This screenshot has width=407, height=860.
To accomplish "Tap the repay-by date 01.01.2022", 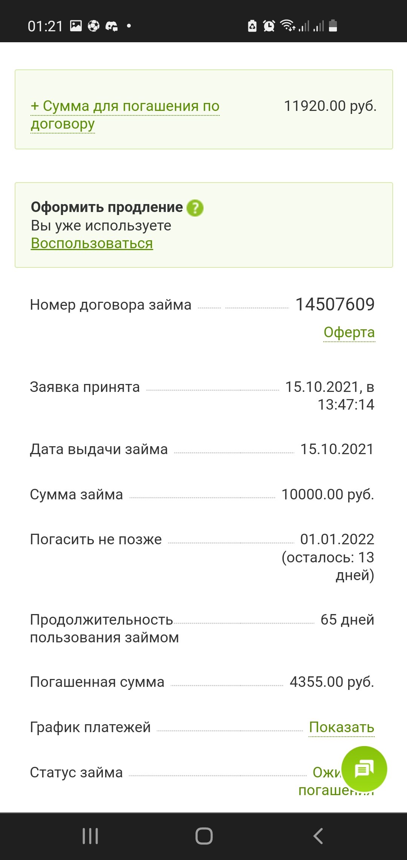I will pos(337,539).
